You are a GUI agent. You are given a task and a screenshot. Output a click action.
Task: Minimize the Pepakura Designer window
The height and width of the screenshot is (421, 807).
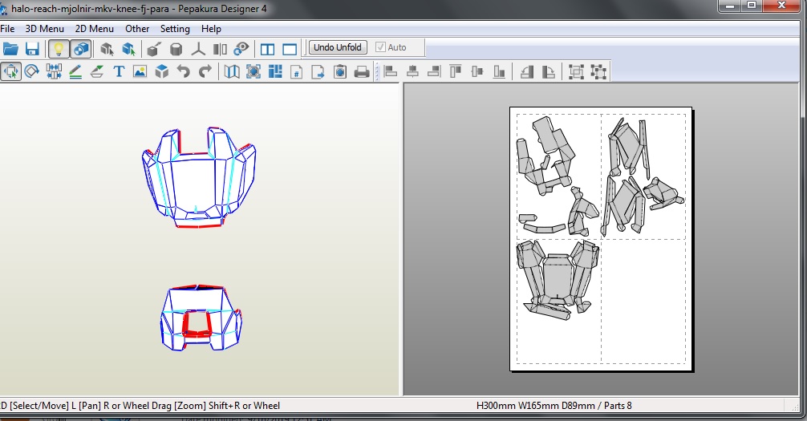tap(730, 6)
